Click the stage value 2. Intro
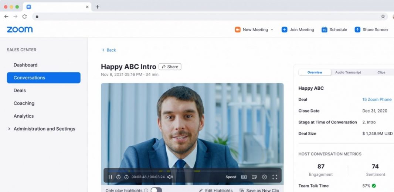394x192 pixels. pos(369,122)
